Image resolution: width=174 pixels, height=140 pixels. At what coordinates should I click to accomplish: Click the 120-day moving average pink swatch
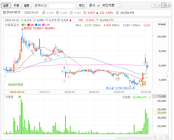coord(43,25)
